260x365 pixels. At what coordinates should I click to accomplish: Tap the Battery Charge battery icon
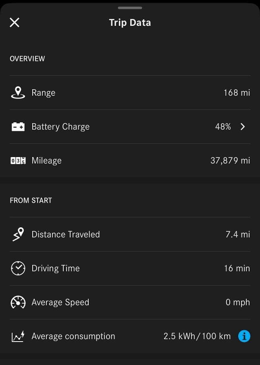[18, 127]
